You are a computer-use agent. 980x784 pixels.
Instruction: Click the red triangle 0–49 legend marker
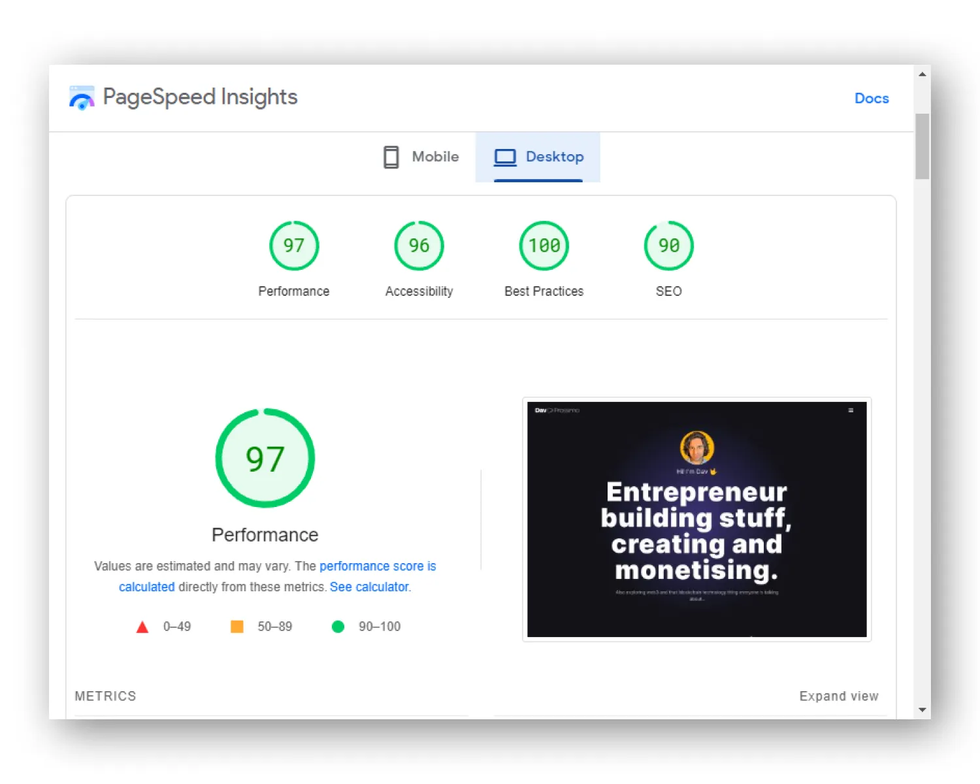(x=142, y=627)
